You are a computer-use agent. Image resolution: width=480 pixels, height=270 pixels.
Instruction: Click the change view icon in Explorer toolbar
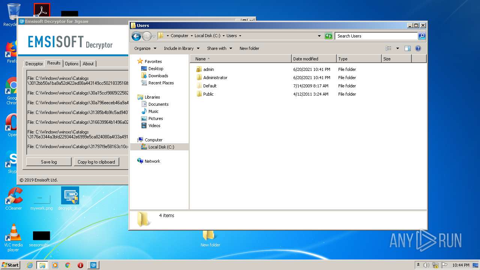point(388,48)
